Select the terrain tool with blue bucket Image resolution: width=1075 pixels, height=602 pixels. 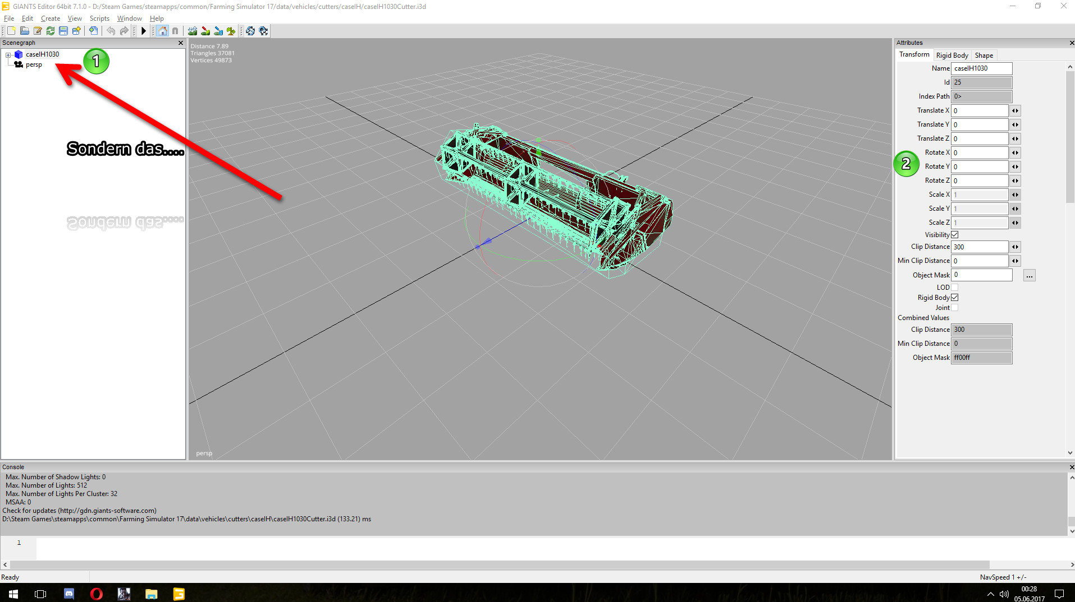tap(218, 31)
